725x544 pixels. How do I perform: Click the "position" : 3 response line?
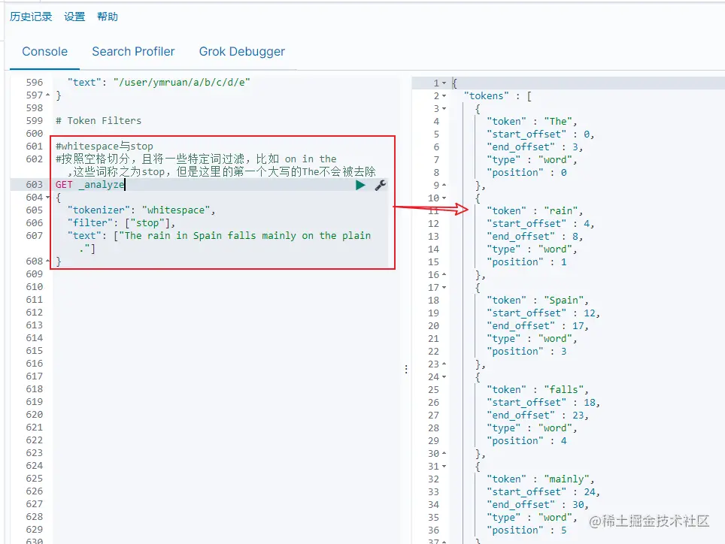526,352
